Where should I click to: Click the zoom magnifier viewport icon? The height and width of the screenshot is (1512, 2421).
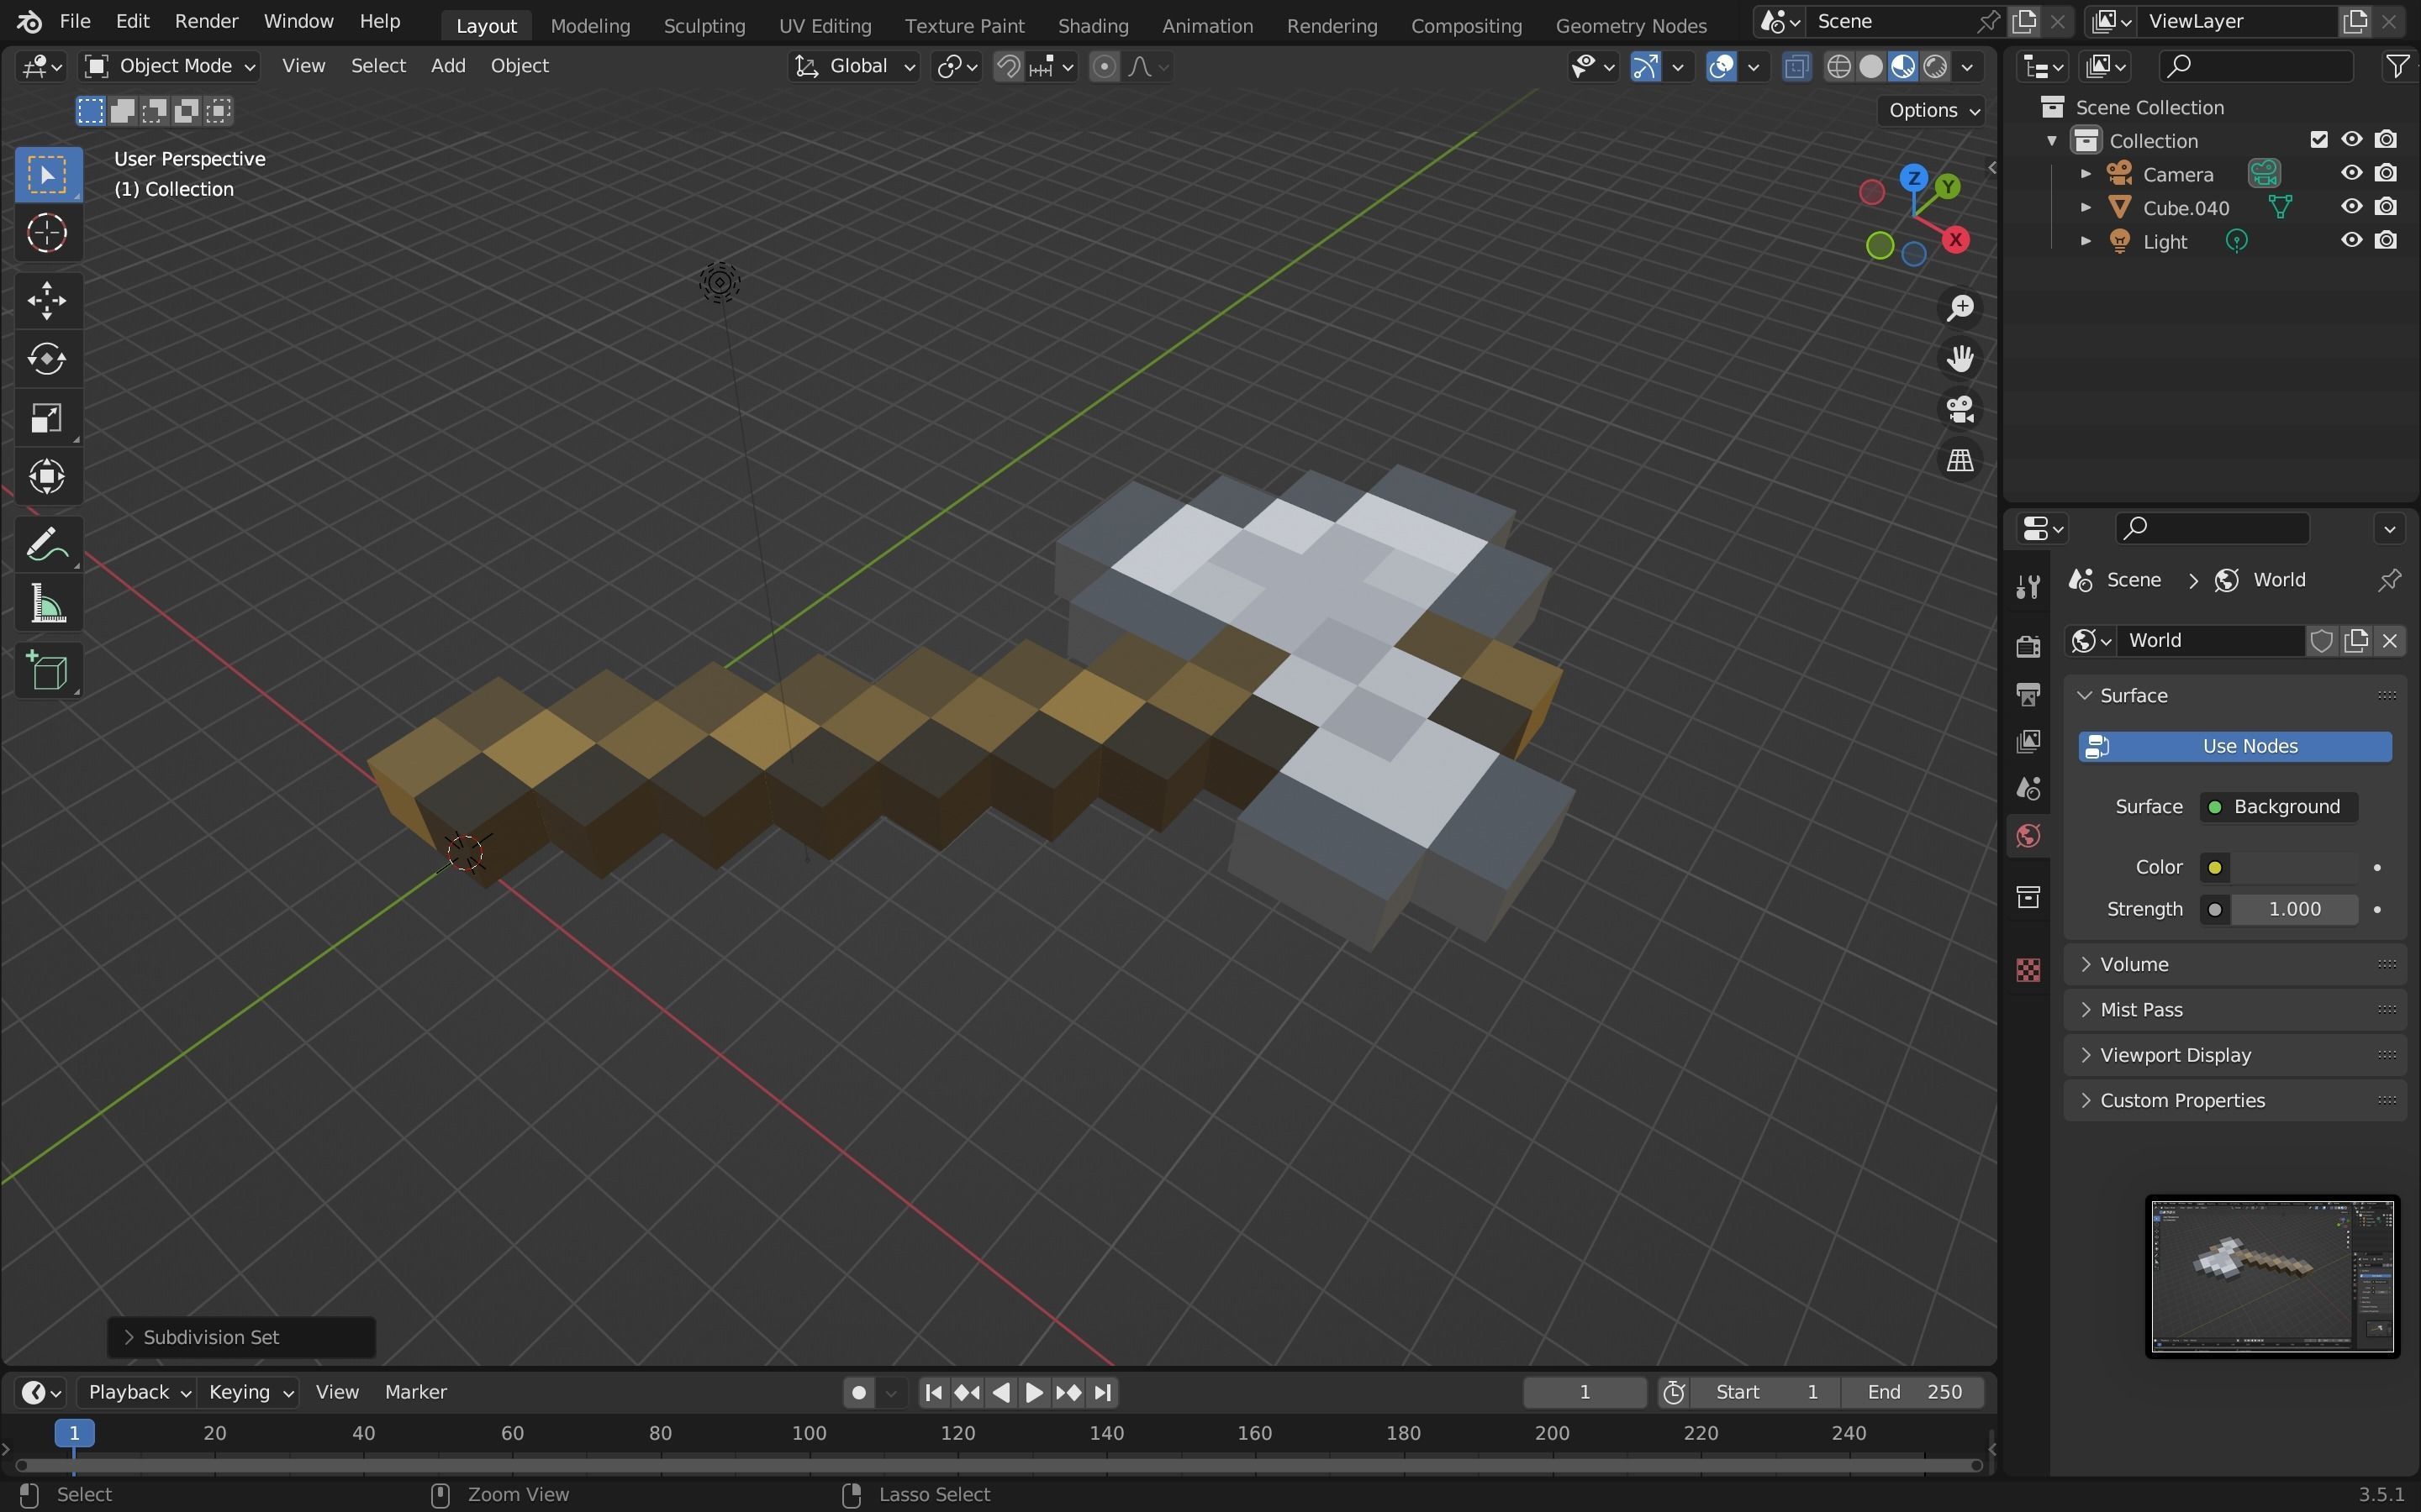1959,307
